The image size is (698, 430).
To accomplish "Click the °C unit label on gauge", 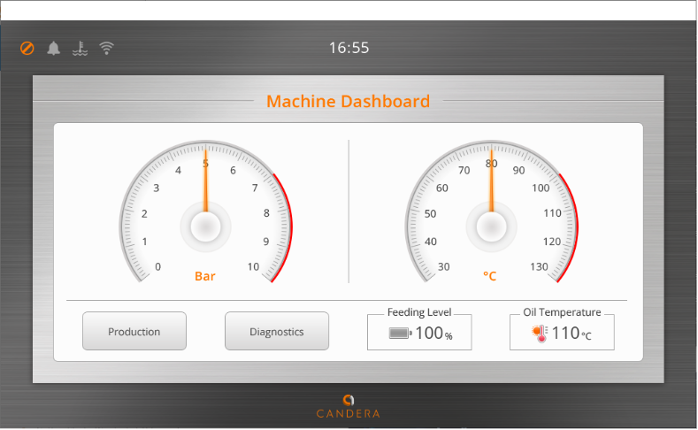I will click(490, 276).
